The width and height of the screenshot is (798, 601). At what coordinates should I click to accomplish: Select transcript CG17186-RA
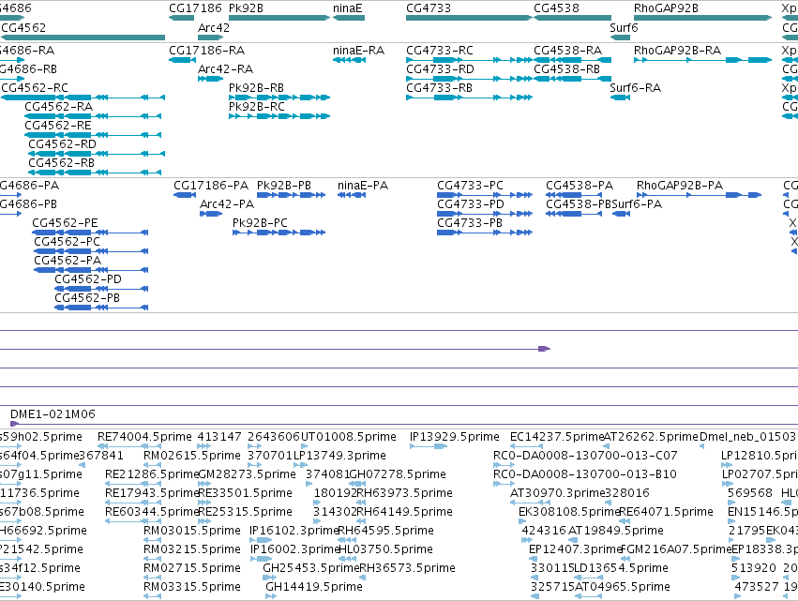(206, 51)
